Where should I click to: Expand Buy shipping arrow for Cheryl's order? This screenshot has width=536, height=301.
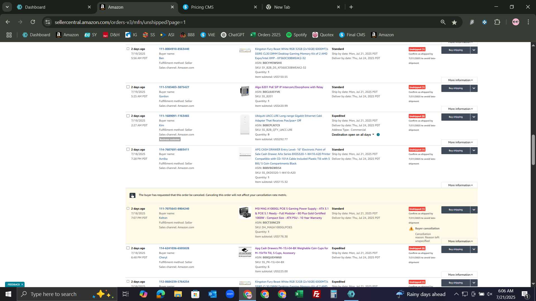tap(474, 249)
